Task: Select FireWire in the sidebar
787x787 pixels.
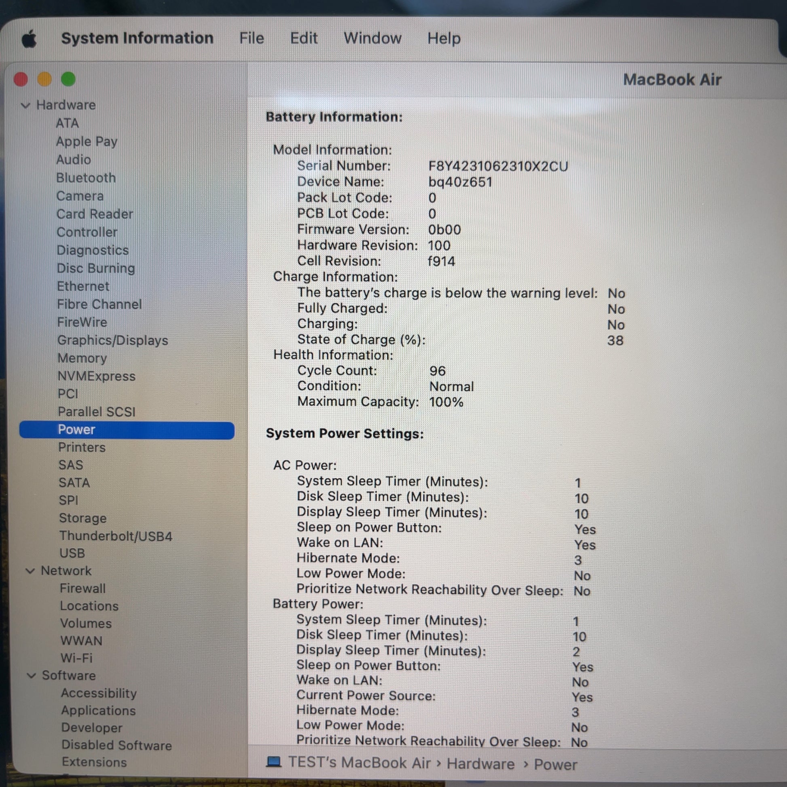Action: click(82, 322)
